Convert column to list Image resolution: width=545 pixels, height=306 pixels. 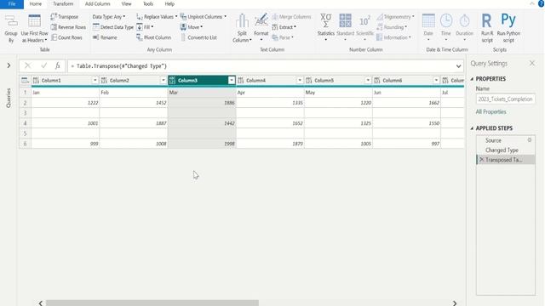198,37
